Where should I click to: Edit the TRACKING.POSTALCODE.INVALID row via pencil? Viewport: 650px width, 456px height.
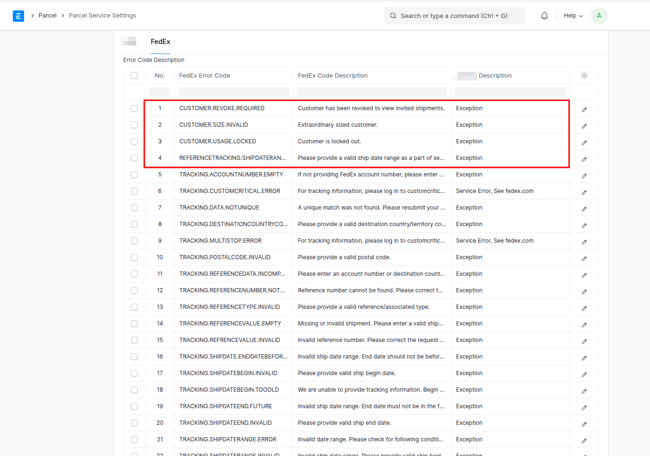coord(584,258)
